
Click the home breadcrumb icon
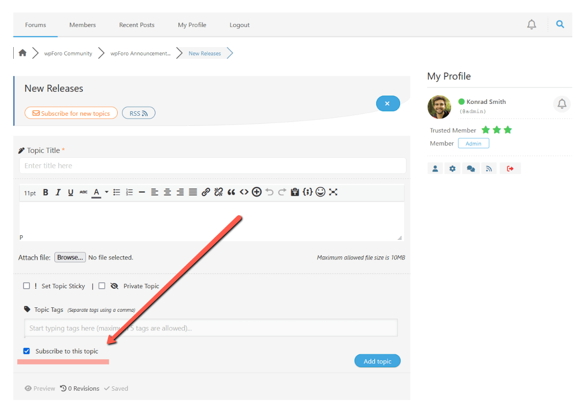point(23,53)
